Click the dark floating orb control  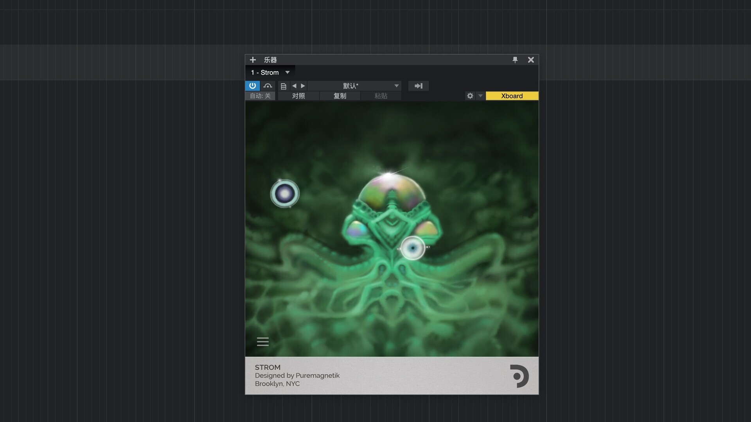(x=285, y=193)
